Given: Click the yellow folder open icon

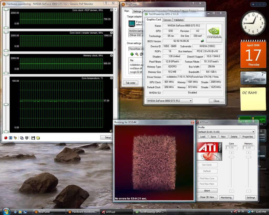Looking at the screenshot, I should (x=38, y=138).
